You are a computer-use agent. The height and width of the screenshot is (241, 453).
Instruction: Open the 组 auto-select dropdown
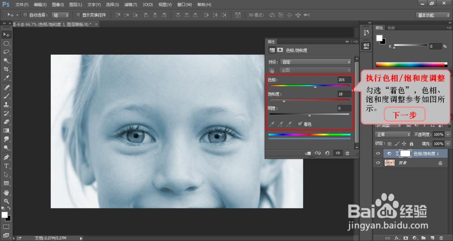click(x=60, y=15)
